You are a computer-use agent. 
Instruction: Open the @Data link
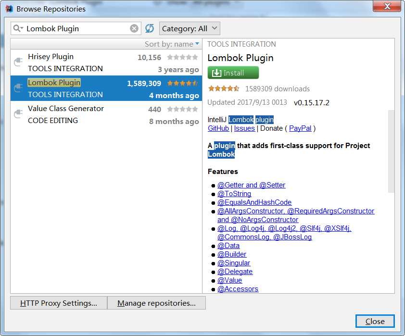point(228,246)
